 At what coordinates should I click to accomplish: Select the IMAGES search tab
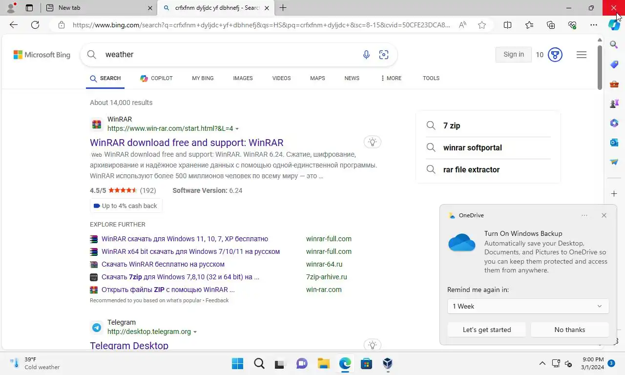(x=243, y=78)
